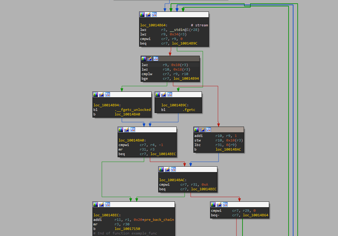Click the color icon on loc_10014B64 node

pyautogui.click(x=142, y=15)
